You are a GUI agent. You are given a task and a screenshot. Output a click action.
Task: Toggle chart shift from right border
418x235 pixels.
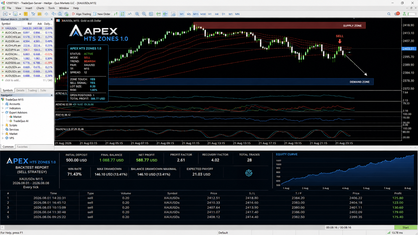(x=165, y=14)
